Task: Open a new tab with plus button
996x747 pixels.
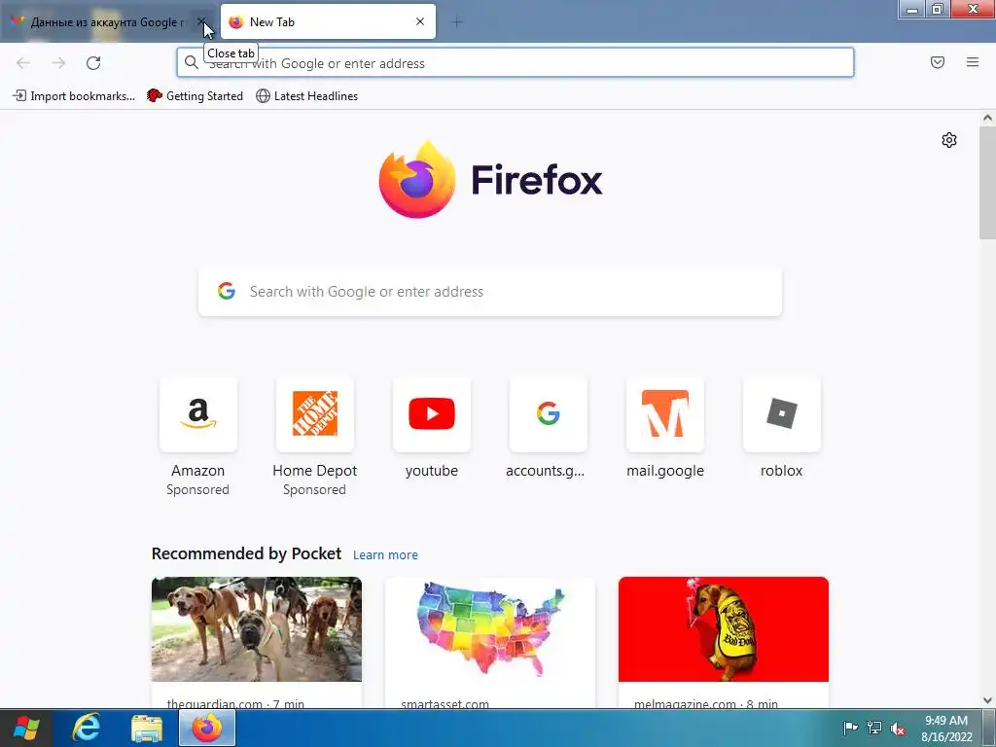Action: [457, 22]
